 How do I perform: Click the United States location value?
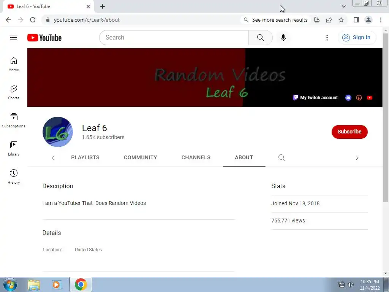point(88,249)
